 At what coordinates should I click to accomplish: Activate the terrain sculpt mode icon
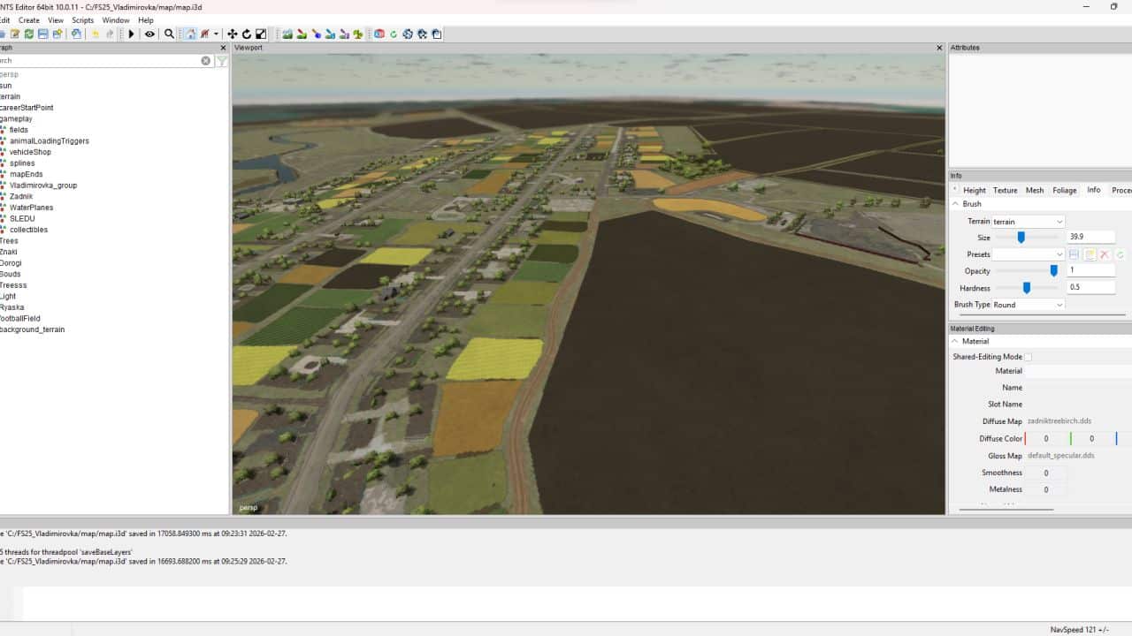[287, 34]
